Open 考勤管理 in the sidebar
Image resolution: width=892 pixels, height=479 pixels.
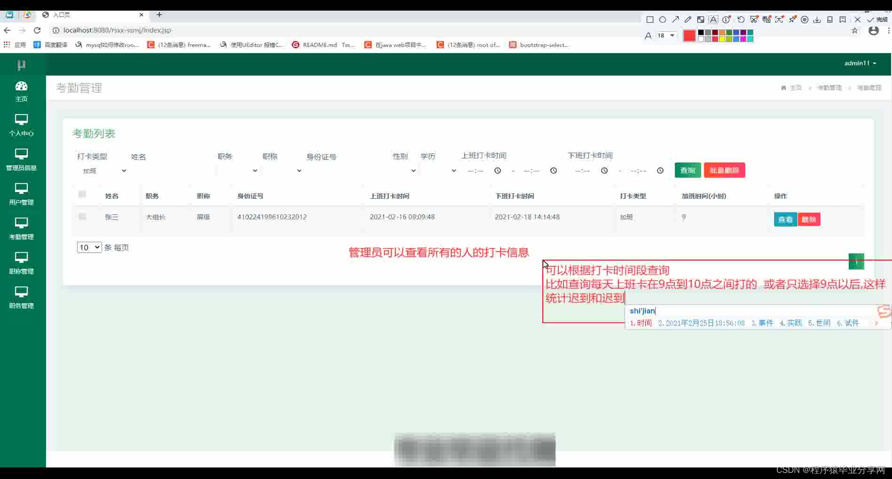click(22, 229)
